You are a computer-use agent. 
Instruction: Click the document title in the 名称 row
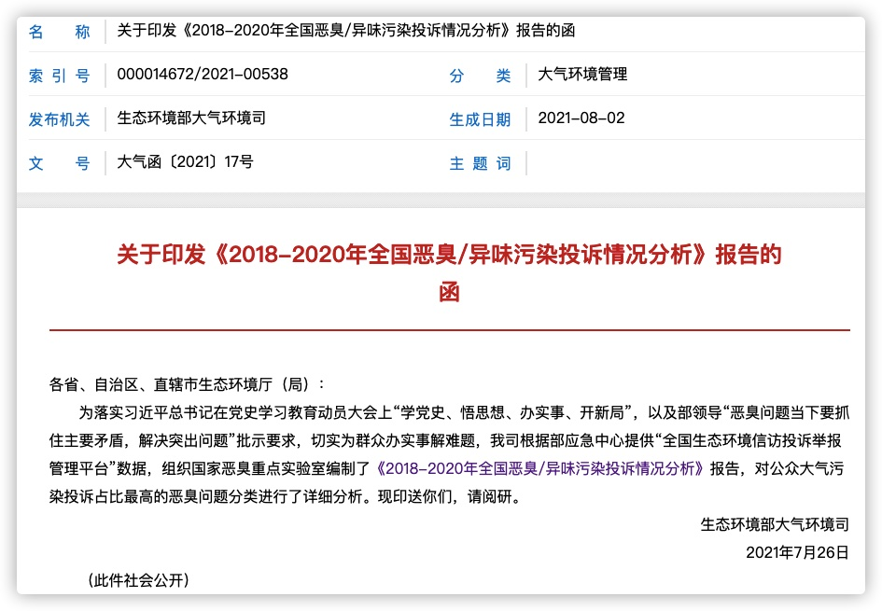(x=346, y=31)
